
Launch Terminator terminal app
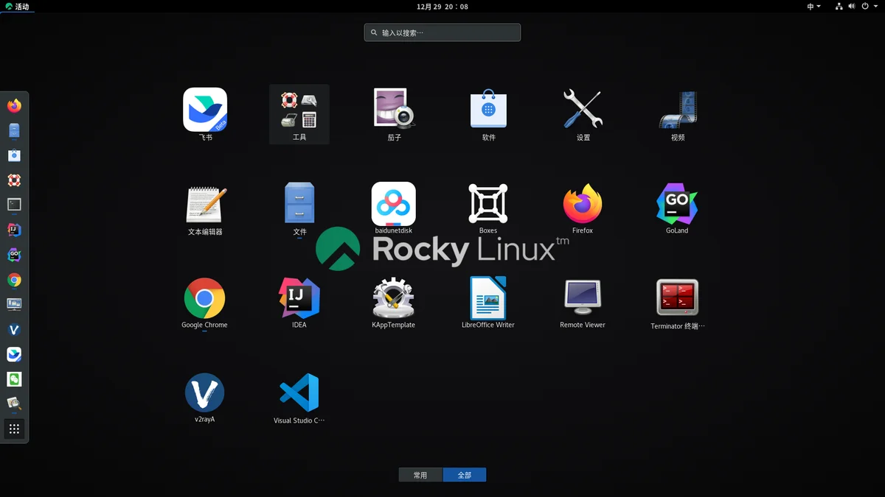coord(677,303)
